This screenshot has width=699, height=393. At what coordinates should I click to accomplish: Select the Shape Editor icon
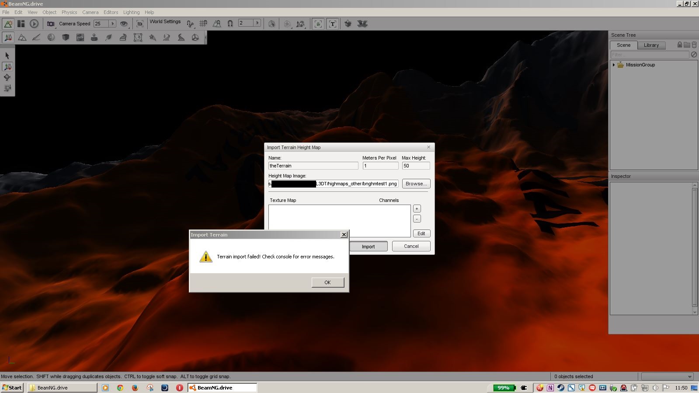click(195, 38)
